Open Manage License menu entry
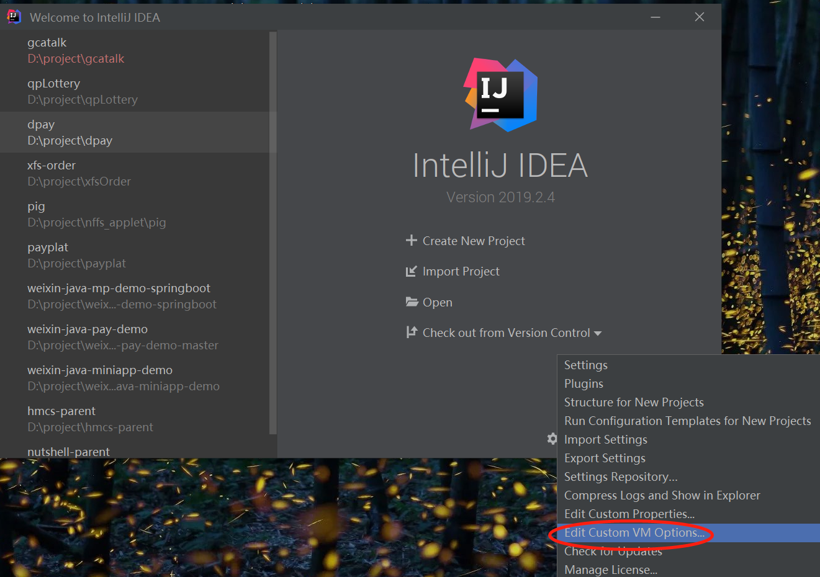 coord(688,570)
